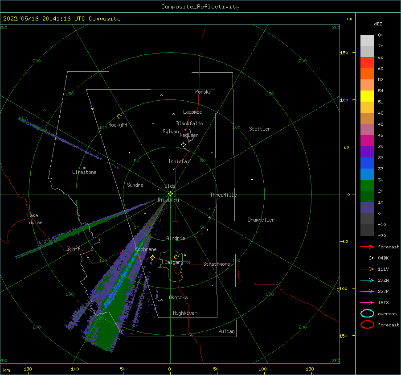Click the Stettler city label
The image size is (401, 375).
click(260, 129)
